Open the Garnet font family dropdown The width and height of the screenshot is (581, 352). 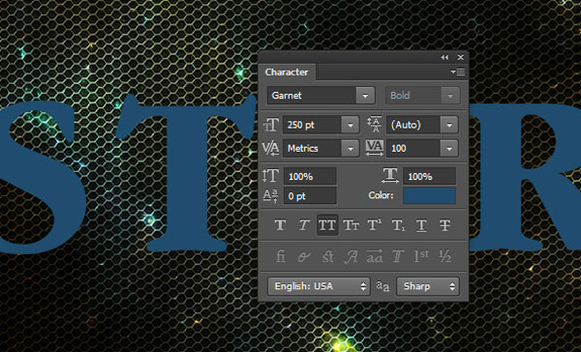point(365,96)
